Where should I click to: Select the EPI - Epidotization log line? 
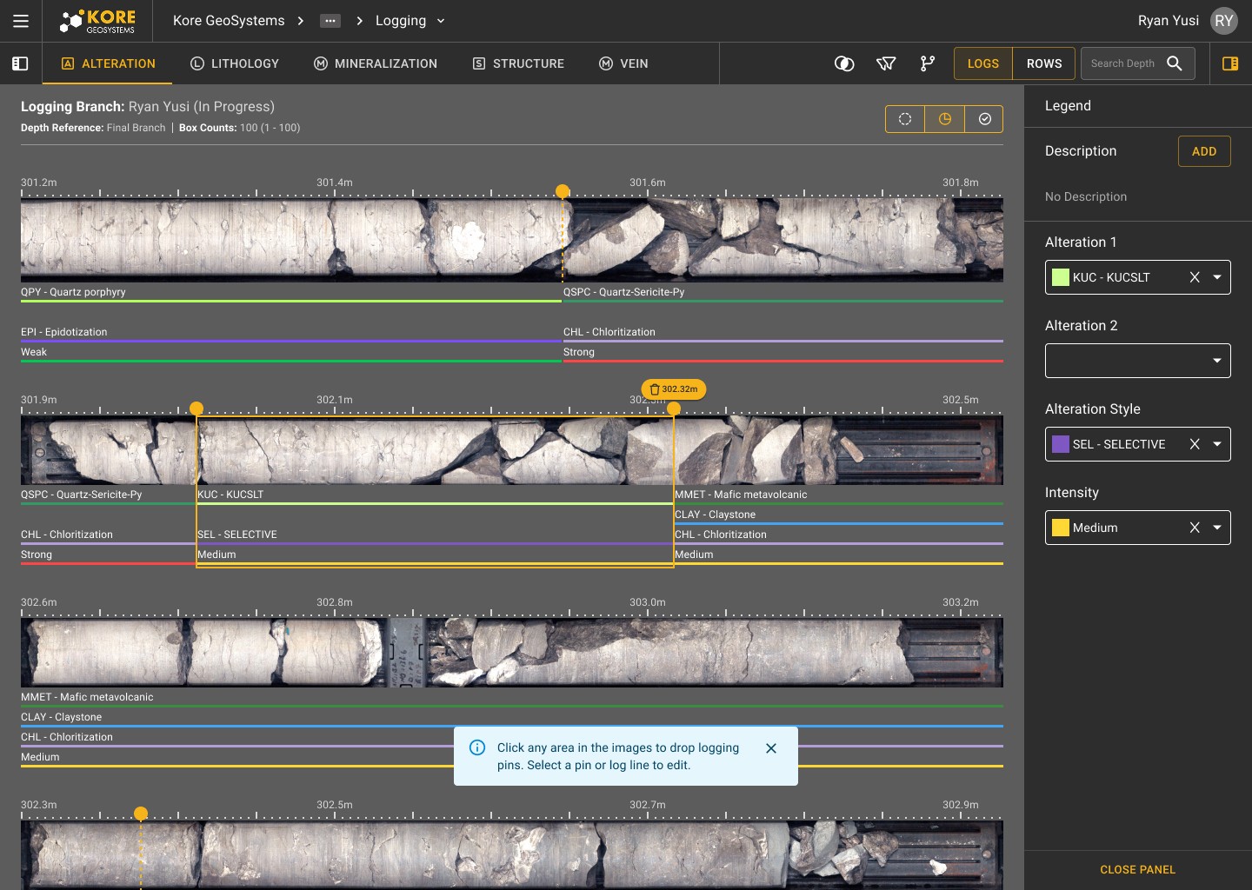coord(291,334)
